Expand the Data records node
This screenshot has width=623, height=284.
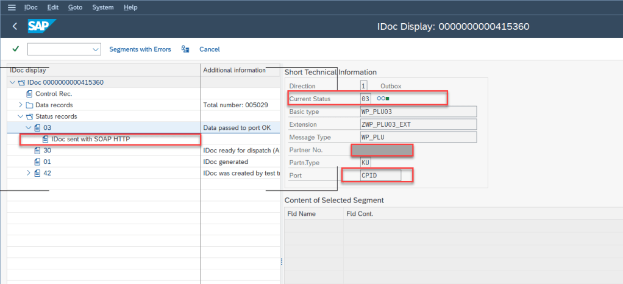21,105
